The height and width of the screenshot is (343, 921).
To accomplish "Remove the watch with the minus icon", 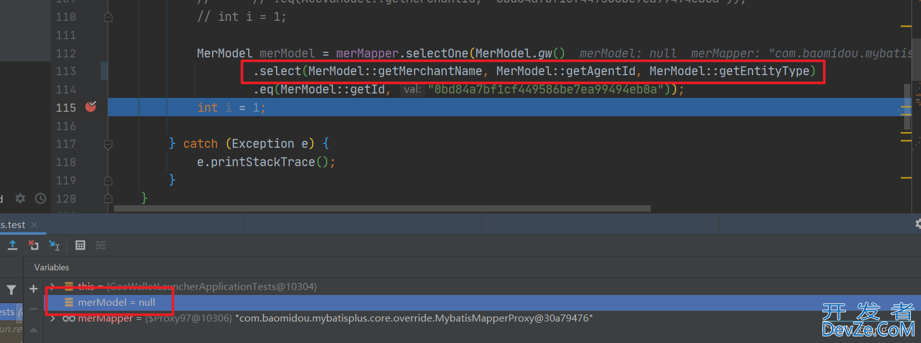I will (x=34, y=309).
